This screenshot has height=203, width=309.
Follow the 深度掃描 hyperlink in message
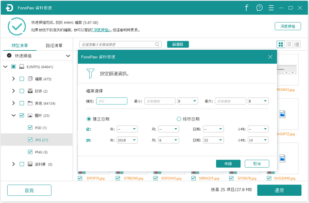pyautogui.click(x=101, y=30)
